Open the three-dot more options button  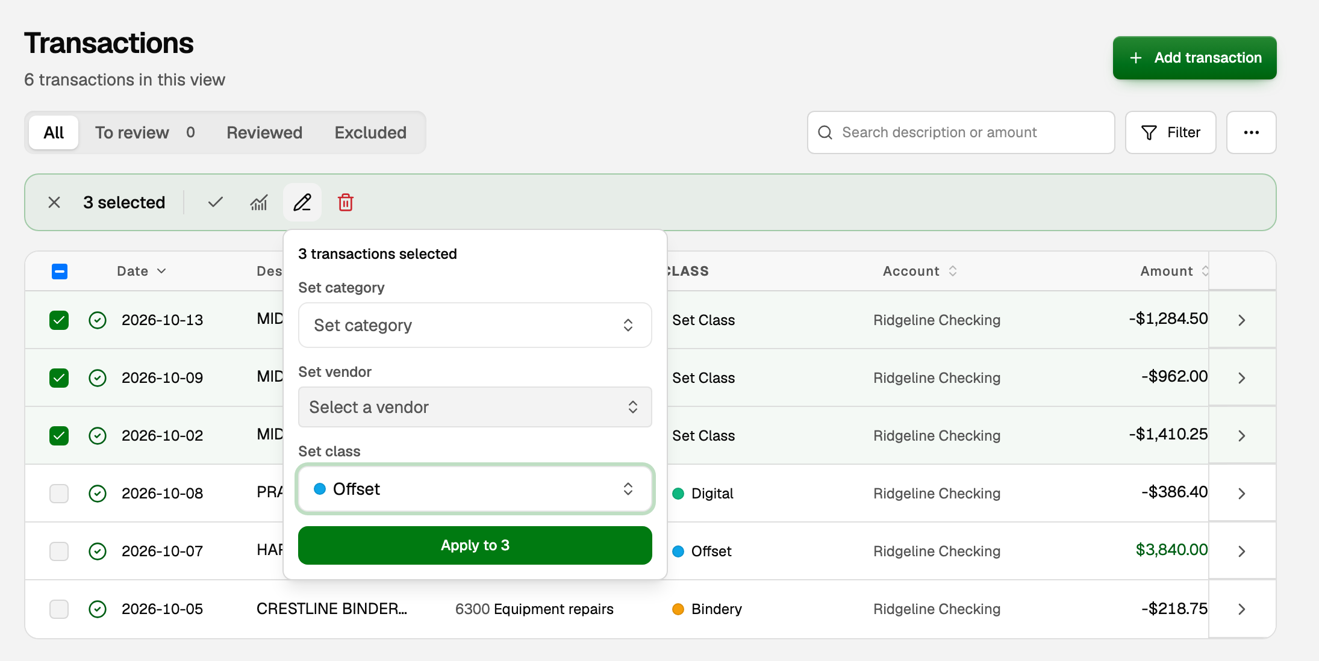tap(1252, 132)
